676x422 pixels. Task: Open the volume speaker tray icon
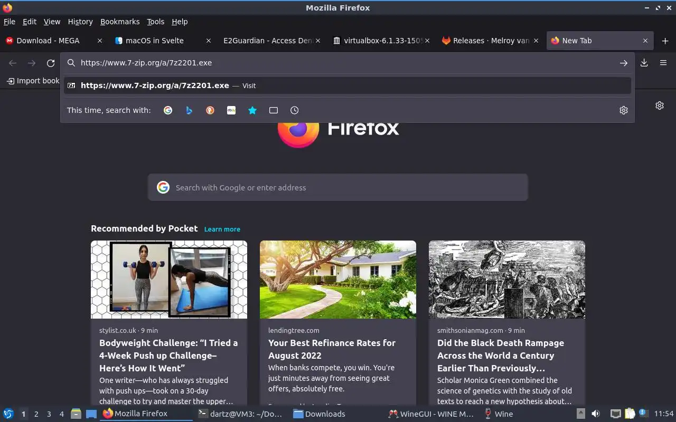point(595,414)
